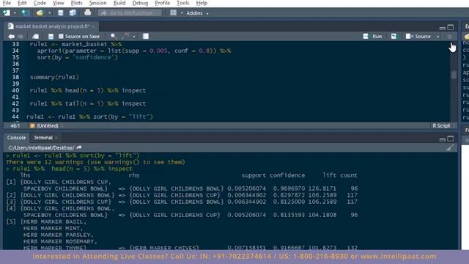Save the current document from main toolbar
This screenshot has height=264, width=469.
click(60, 13)
